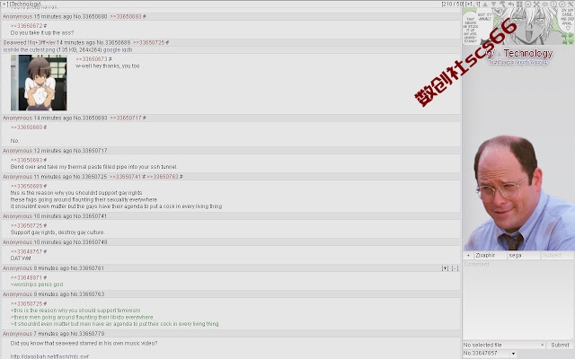The width and height of the screenshot is (575, 359).
Task: Follow quote link >>33648757 above DAT VM
Action: 26,251
